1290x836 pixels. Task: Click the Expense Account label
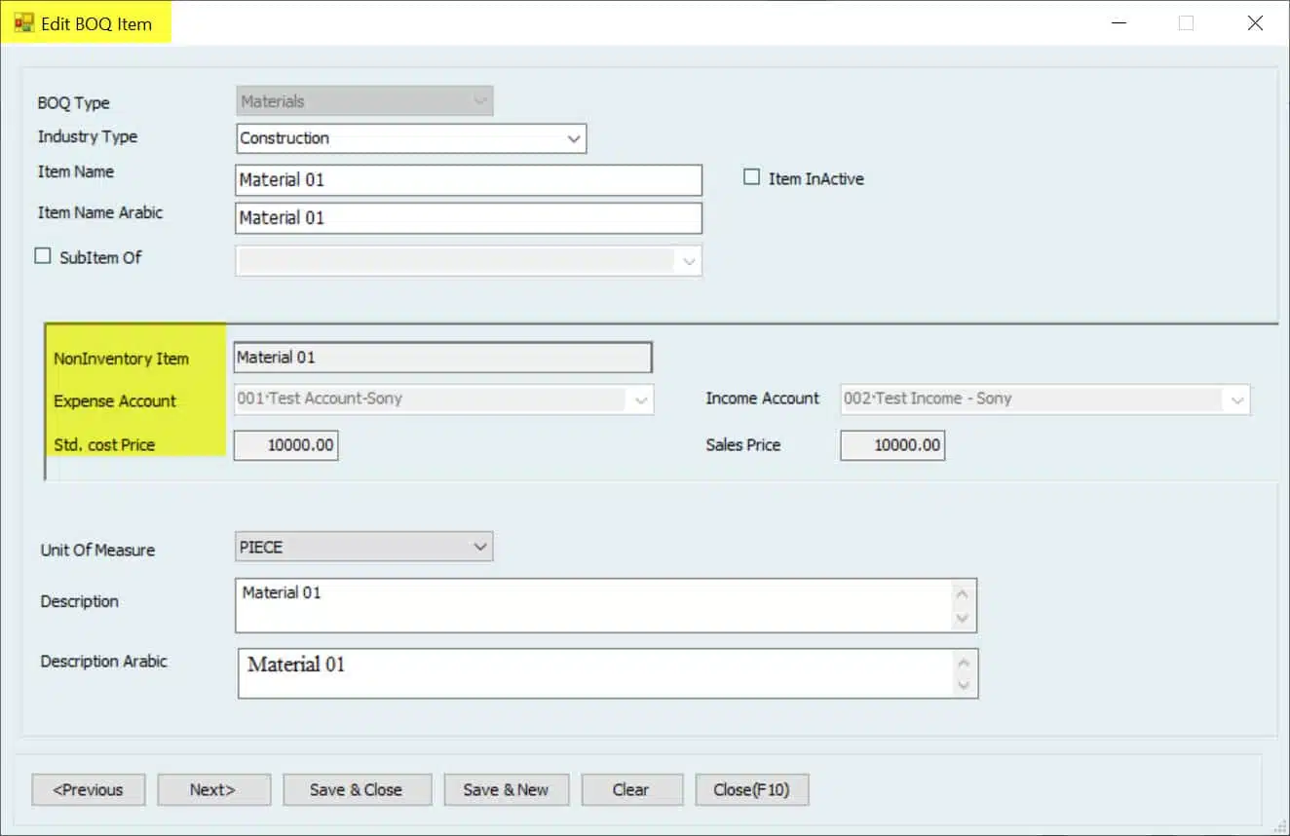coord(115,400)
